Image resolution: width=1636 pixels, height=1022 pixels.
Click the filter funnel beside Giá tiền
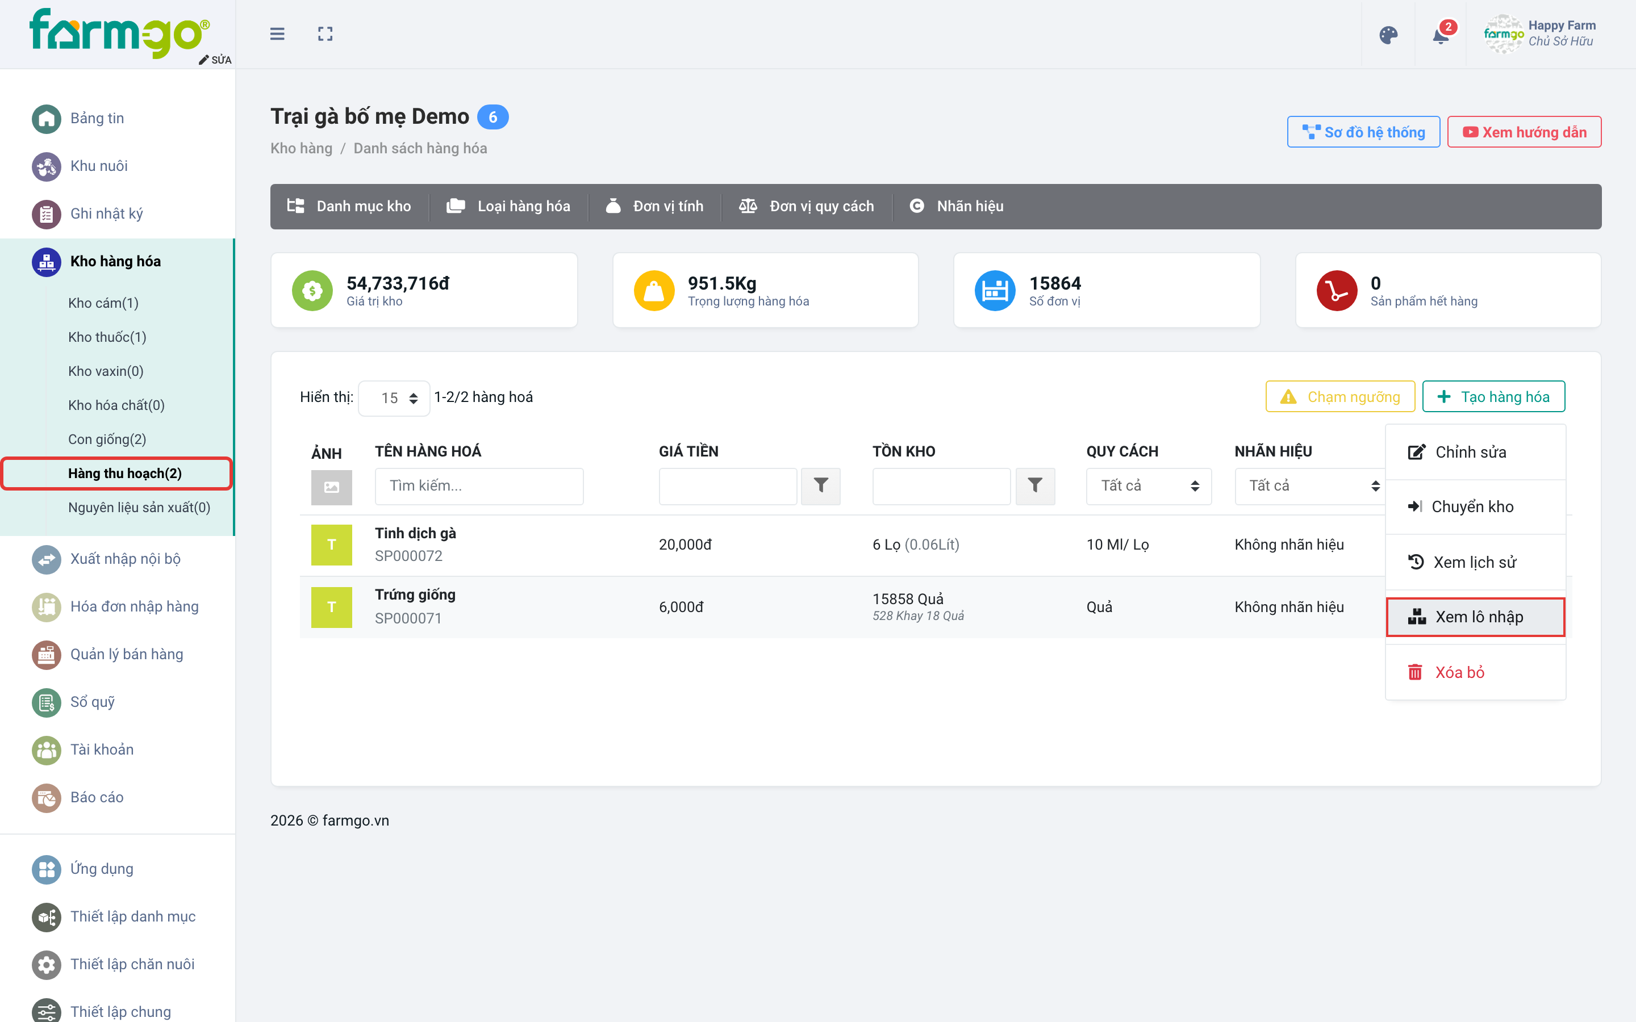(x=821, y=486)
